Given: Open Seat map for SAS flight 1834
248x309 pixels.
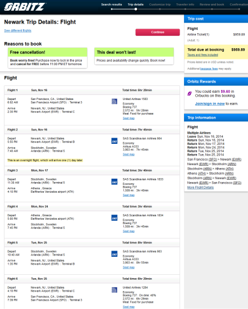Looking at the screenshot, I should (x=128, y=231).
